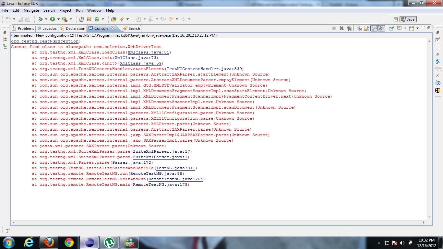Click the Clear Console icon

click(359, 28)
